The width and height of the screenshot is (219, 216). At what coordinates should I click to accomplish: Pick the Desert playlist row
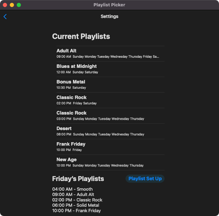click(110, 131)
